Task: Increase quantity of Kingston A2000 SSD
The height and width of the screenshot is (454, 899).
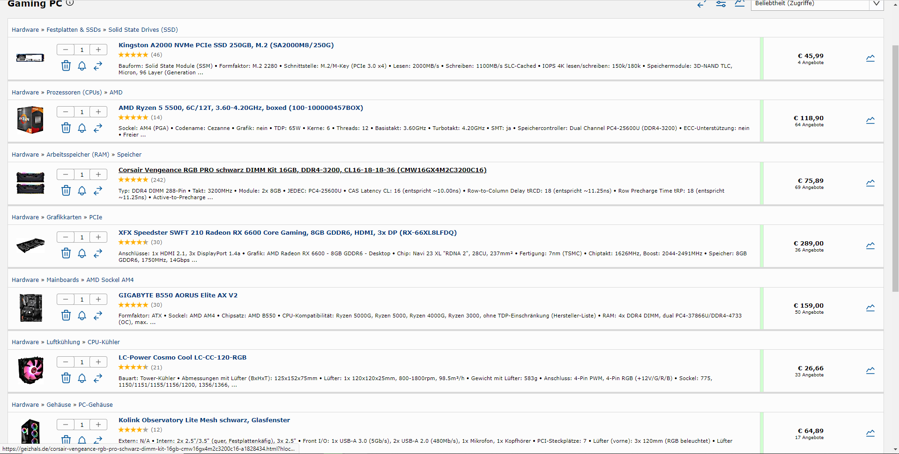Action: tap(98, 50)
